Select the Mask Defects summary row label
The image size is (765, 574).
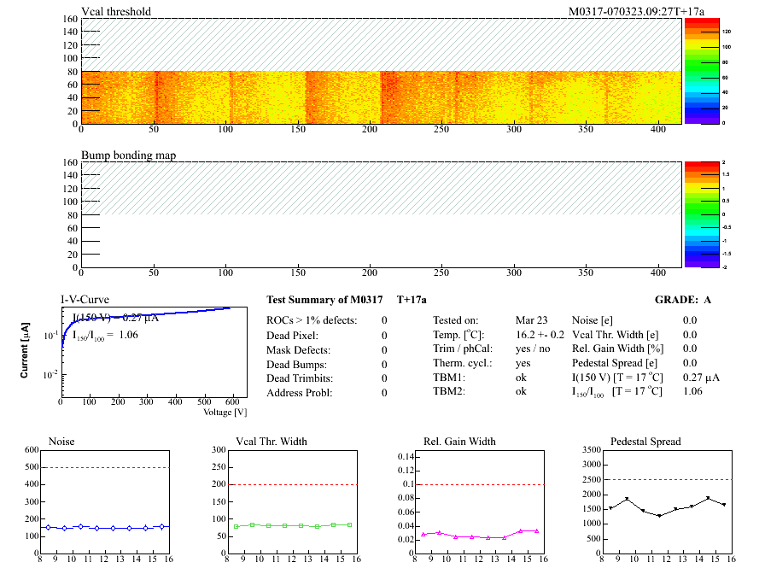pos(297,349)
